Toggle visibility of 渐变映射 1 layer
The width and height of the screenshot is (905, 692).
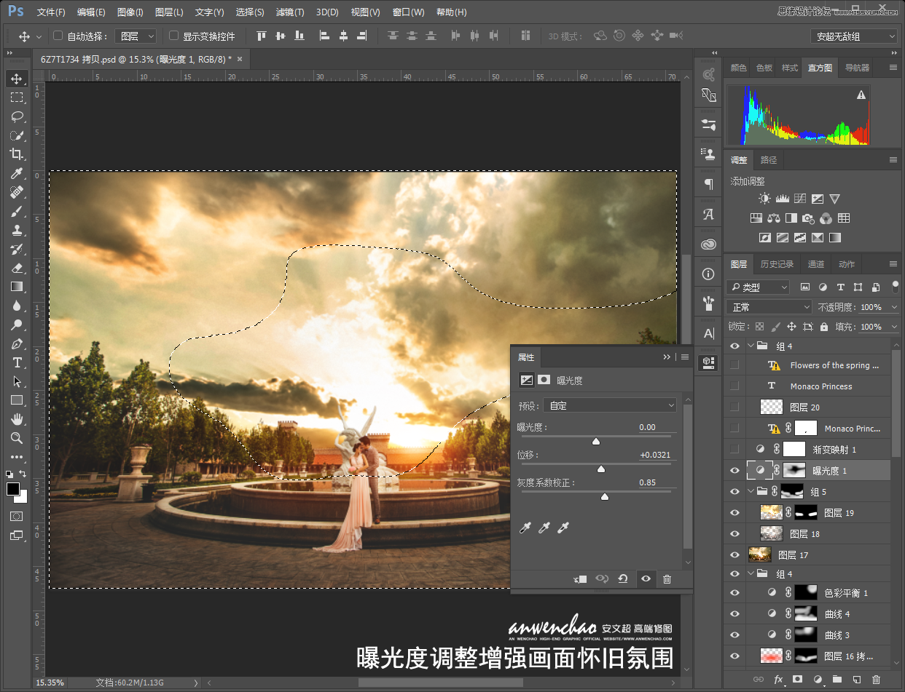click(734, 450)
